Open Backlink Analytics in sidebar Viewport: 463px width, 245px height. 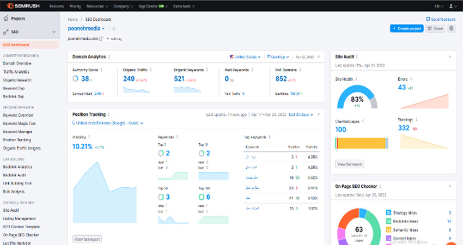pyautogui.click(x=17, y=167)
